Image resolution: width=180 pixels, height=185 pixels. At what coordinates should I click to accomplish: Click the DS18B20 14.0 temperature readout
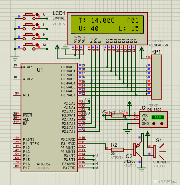(158, 117)
